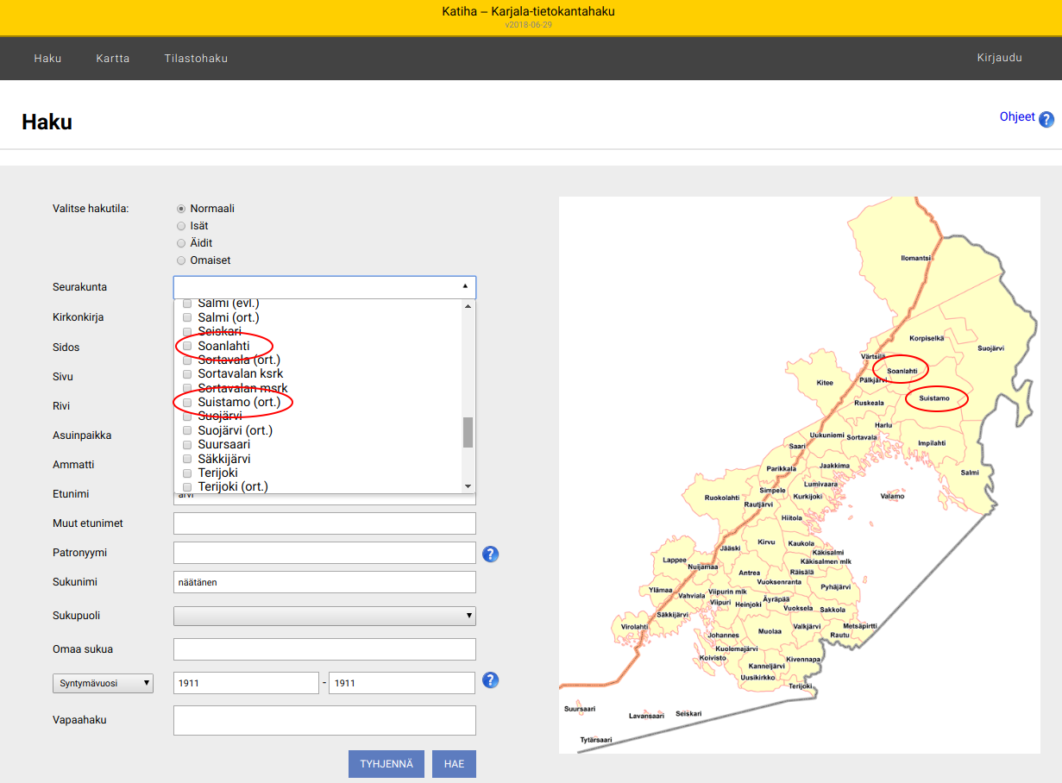The height and width of the screenshot is (783, 1062).
Task: Click the parish list scrollbar thumb
Action: (x=468, y=432)
